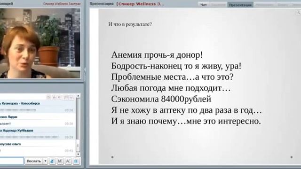Click red '[Спикер Wellness З...' title text
Screen dimensions: 301x169
pyautogui.click(x=140, y=4)
